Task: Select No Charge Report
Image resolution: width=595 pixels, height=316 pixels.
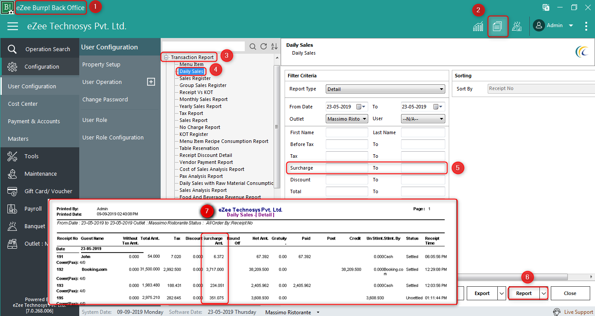Action: (200, 127)
